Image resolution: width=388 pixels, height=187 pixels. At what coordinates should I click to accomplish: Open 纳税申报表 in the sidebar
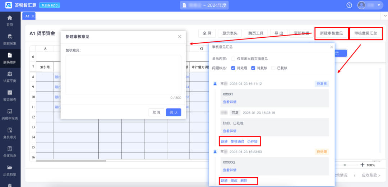click(x=10, y=114)
